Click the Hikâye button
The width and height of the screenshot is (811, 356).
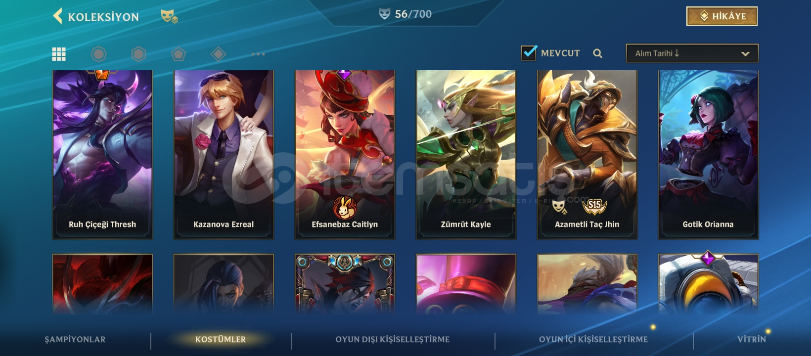coord(722,16)
